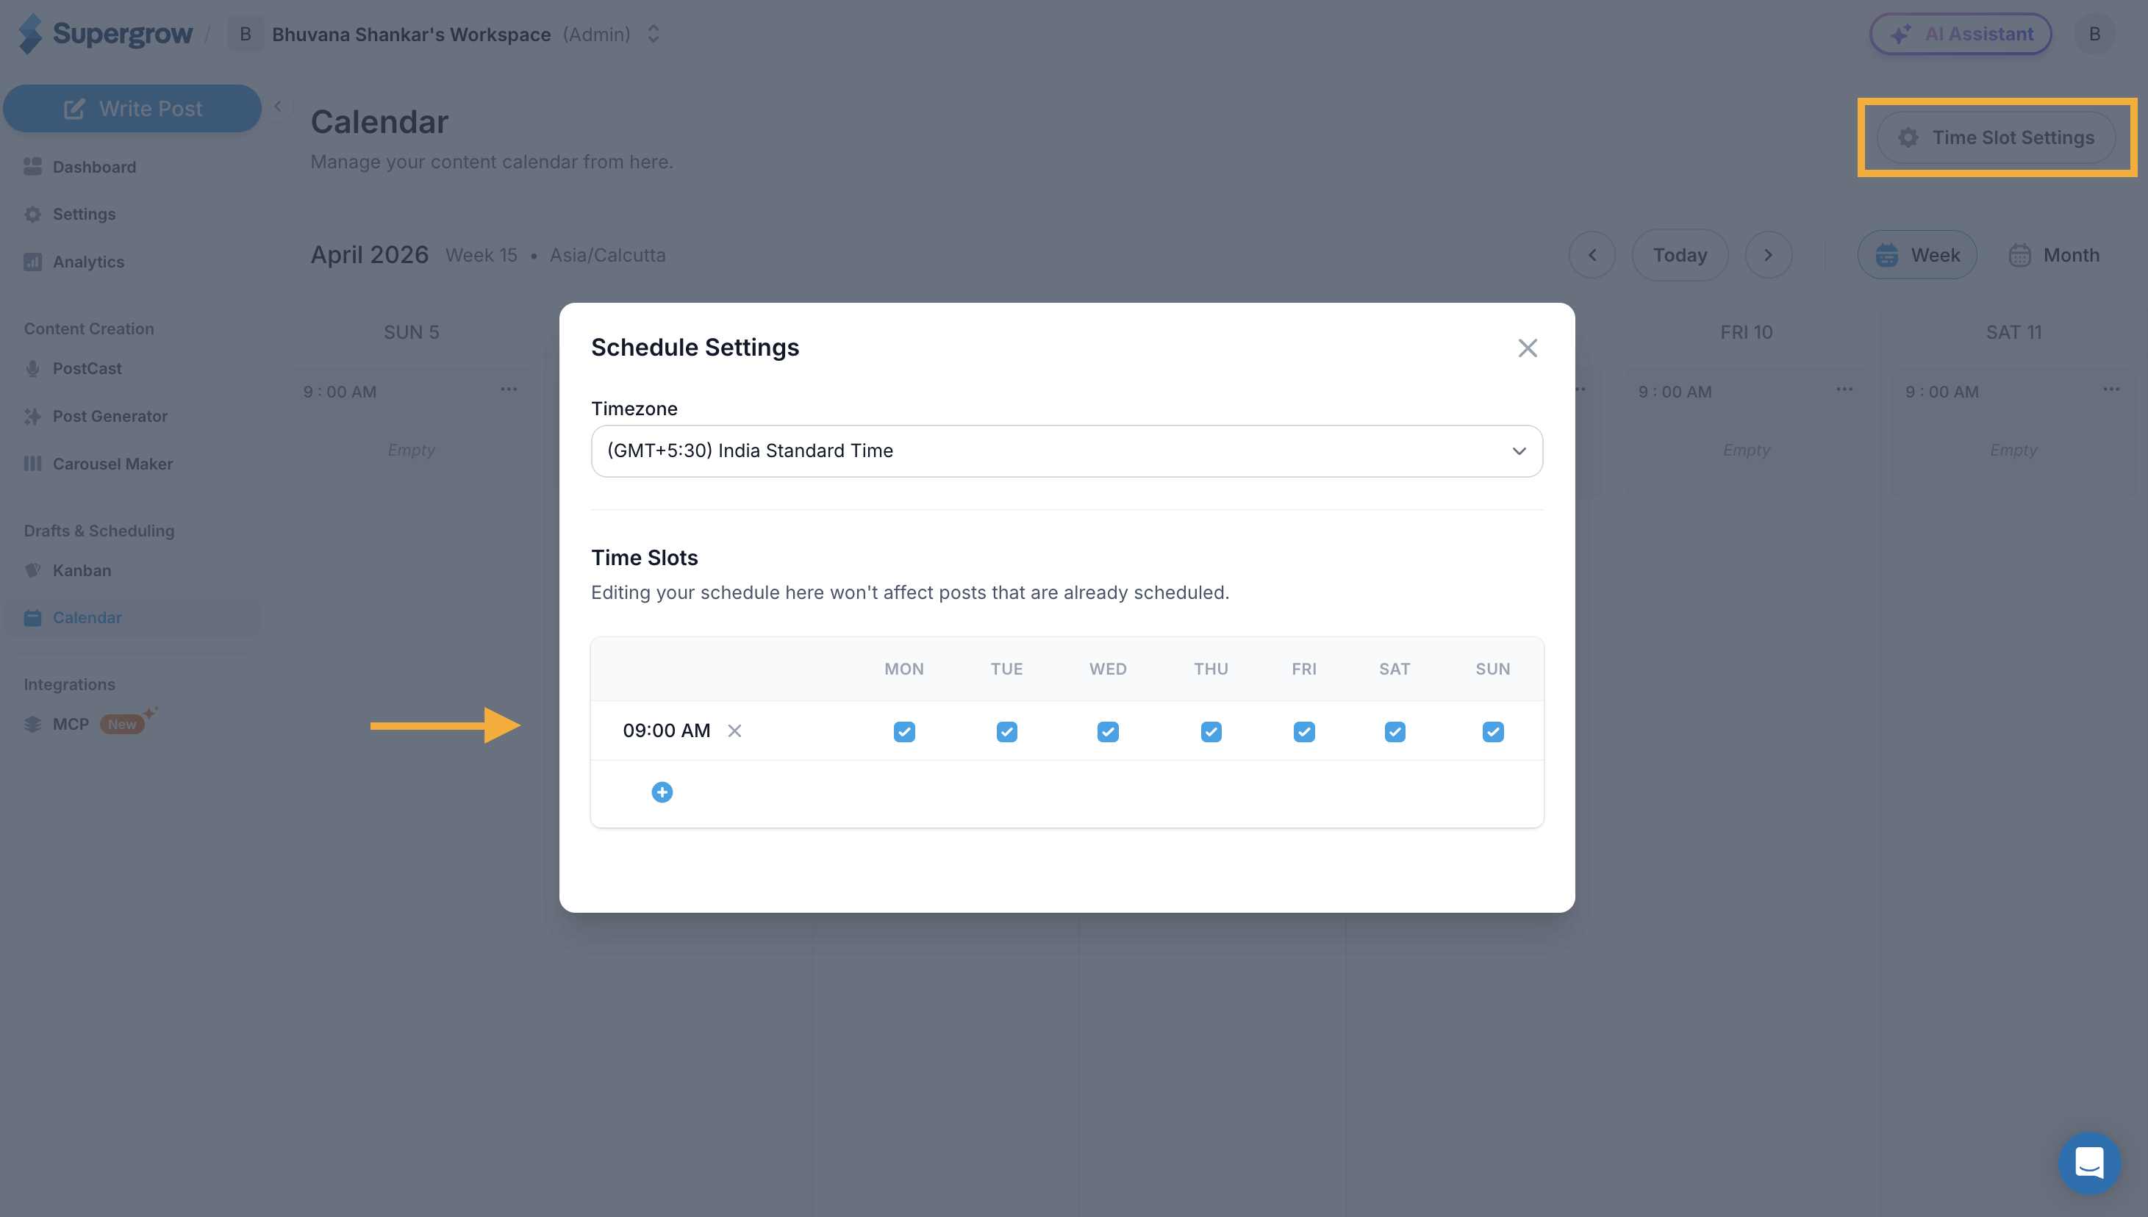Viewport: 2148px width, 1217px height.
Task: Uncheck Monday for 09:00 AM slot
Action: 904,731
